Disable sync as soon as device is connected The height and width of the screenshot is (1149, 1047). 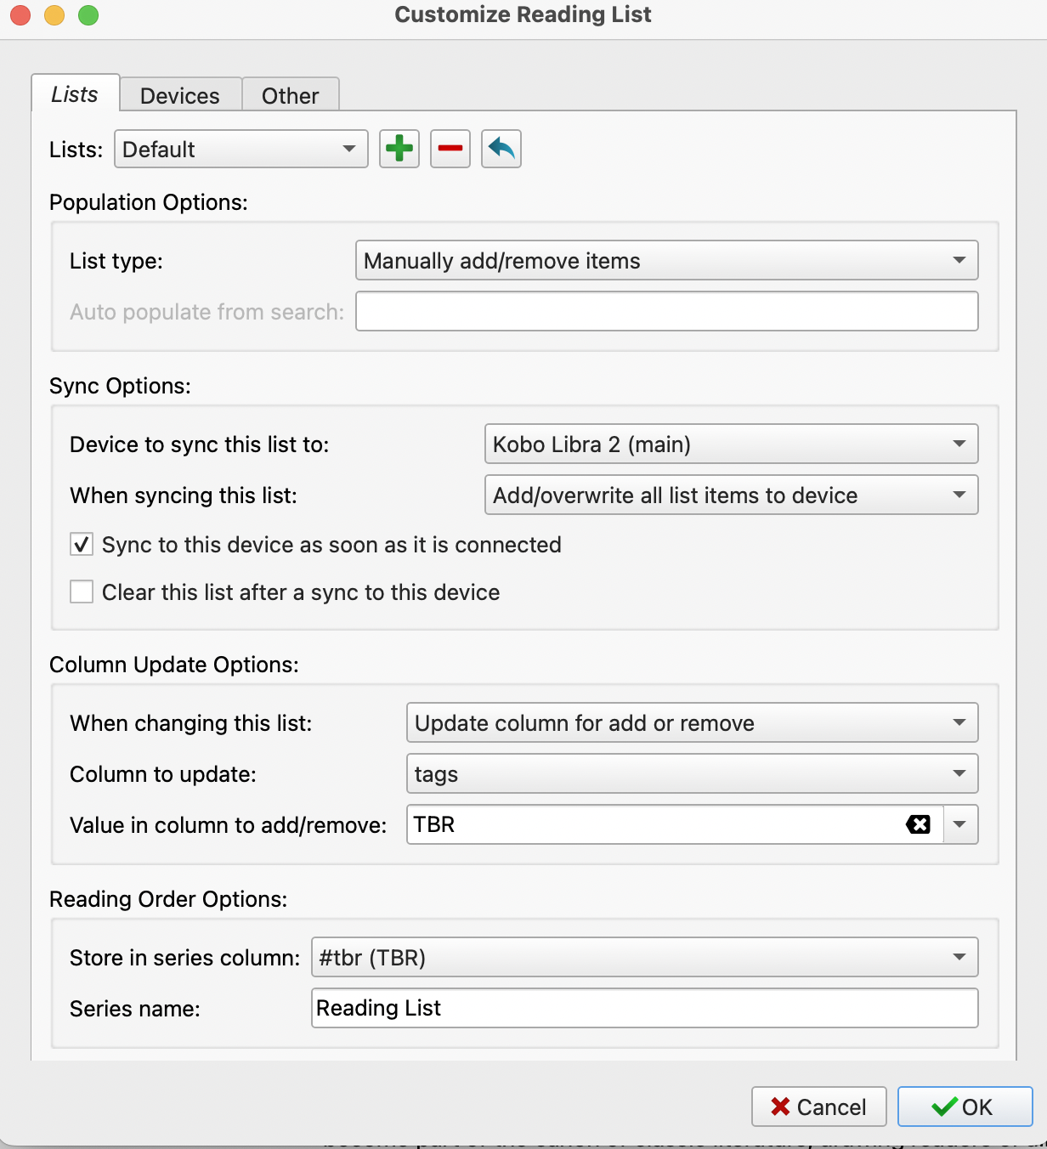(82, 545)
